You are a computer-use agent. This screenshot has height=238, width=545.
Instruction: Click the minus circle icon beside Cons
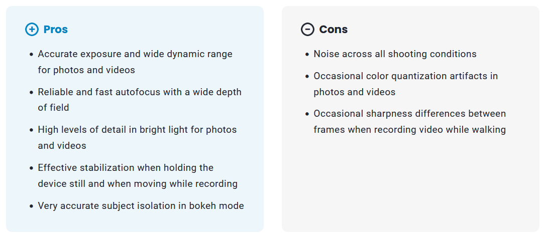307,30
